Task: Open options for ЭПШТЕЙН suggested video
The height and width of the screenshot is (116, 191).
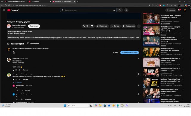Action: click(x=182, y=49)
